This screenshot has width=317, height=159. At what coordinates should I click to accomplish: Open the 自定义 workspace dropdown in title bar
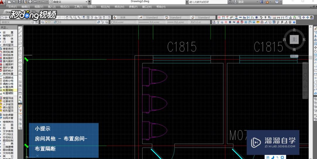pos(69,2)
